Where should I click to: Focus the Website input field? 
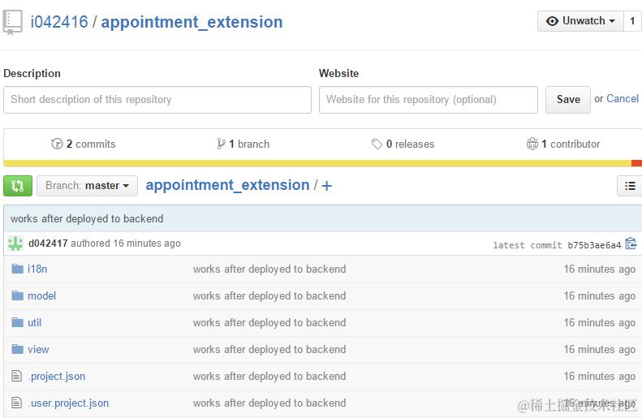click(429, 100)
